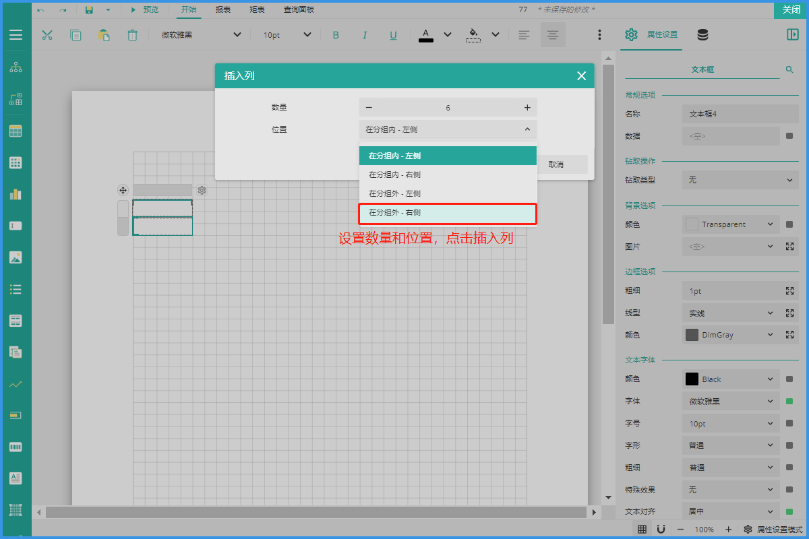Toggle the square indicator beside 数据 field
This screenshot has height=539, width=809.
pos(789,136)
